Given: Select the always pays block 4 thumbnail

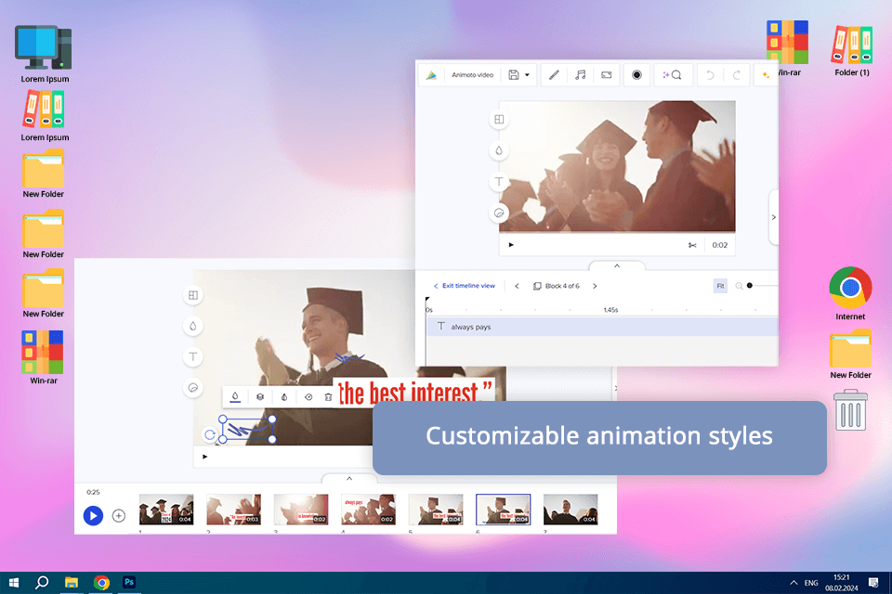Looking at the screenshot, I should pos(368,510).
